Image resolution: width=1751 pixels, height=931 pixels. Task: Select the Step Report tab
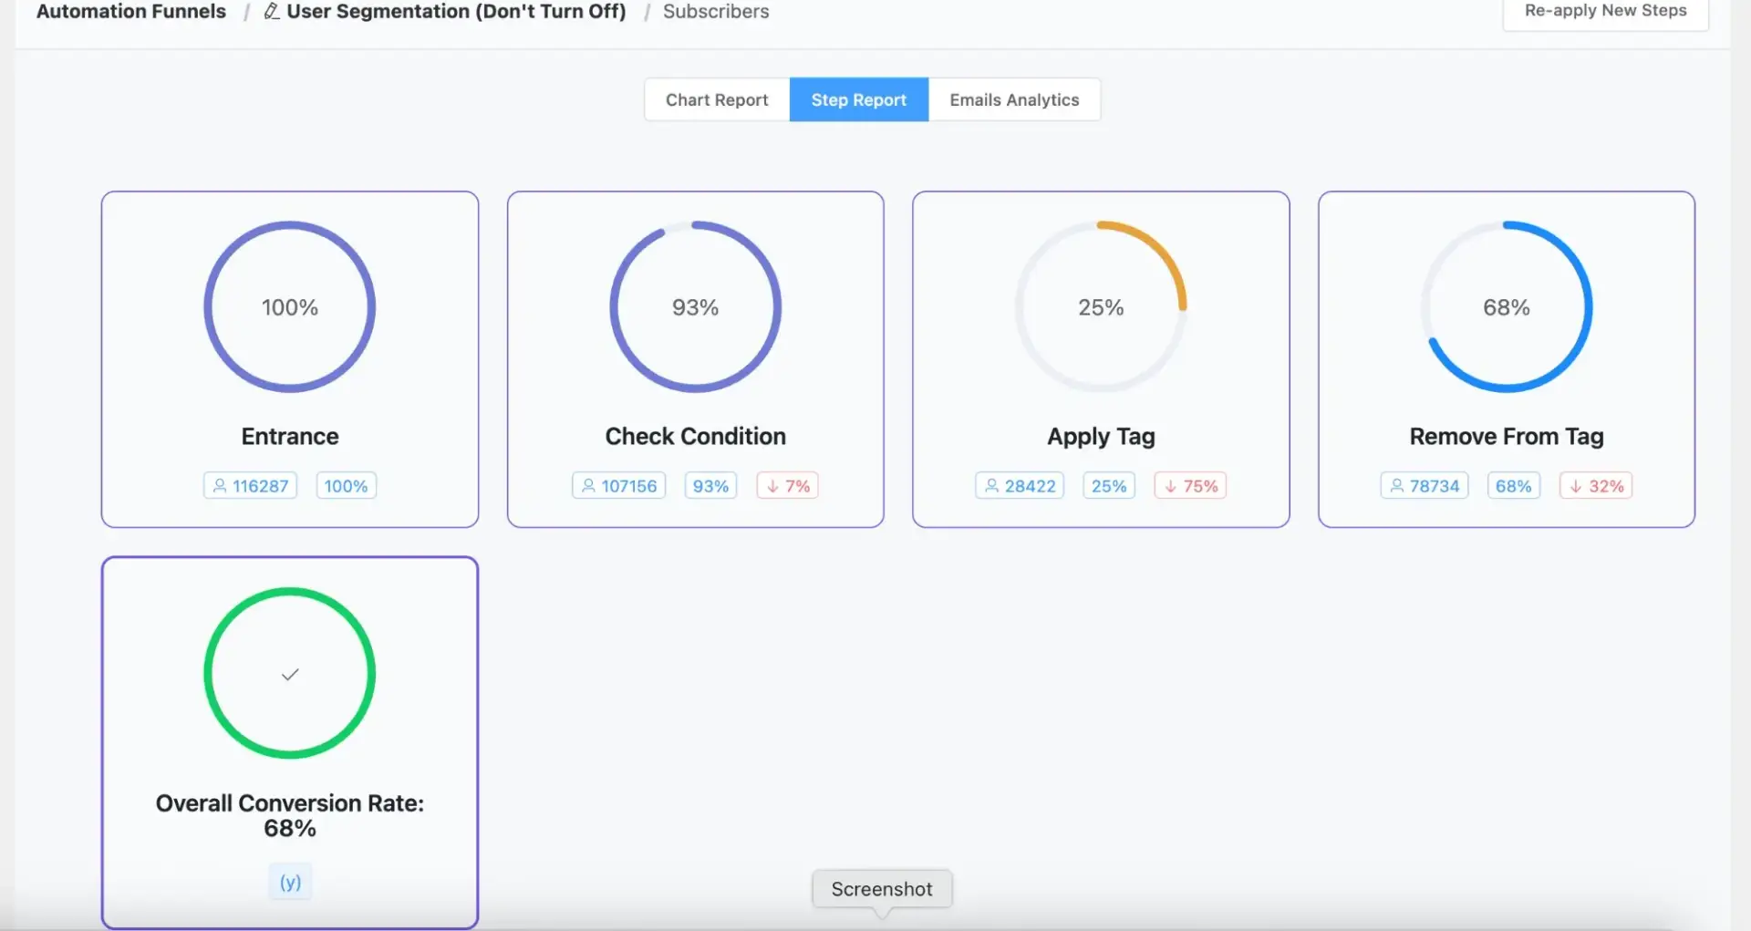tap(858, 99)
